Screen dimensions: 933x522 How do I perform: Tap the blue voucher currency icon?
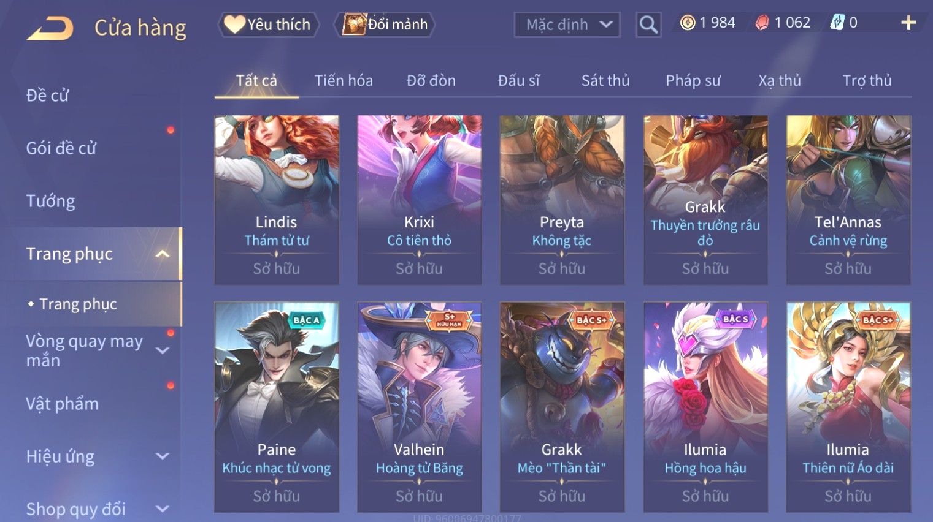837,23
